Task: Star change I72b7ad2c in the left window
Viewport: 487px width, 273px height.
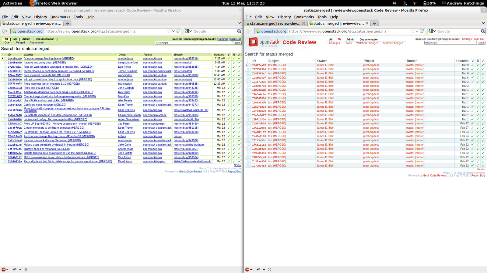Action: [5, 67]
